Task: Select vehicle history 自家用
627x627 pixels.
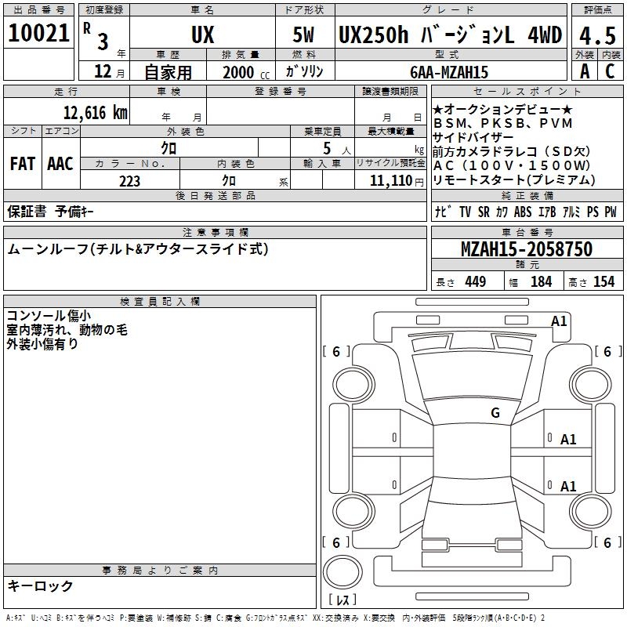Action: click(x=168, y=72)
